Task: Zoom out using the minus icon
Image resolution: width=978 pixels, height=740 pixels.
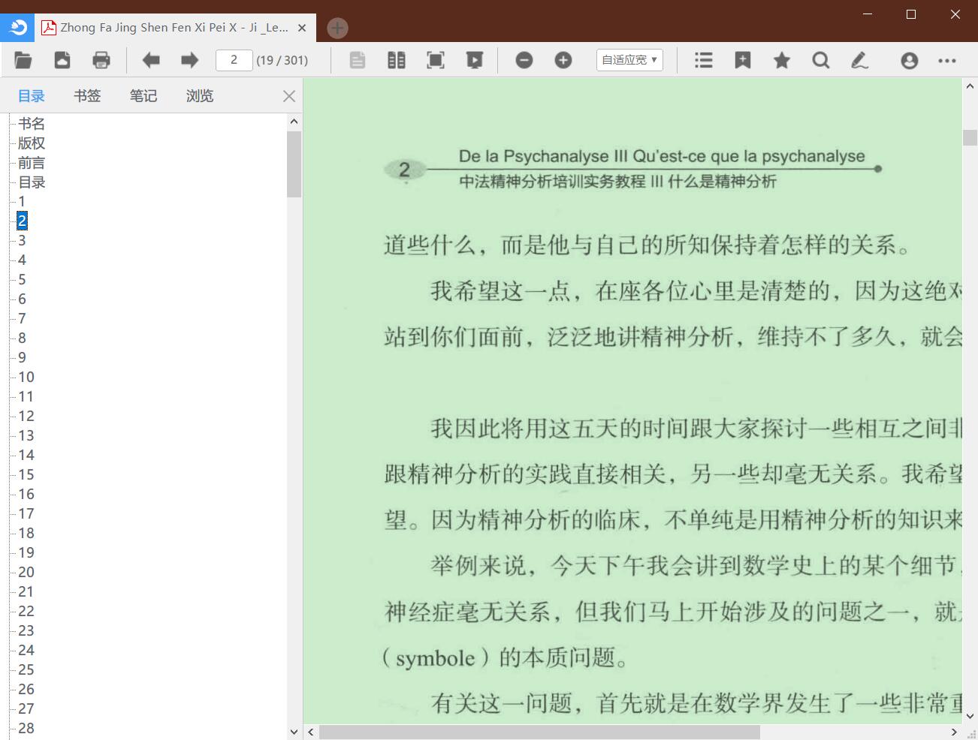Action: tap(524, 60)
